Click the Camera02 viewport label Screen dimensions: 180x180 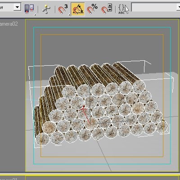pyautogui.click(x=9, y=24)
